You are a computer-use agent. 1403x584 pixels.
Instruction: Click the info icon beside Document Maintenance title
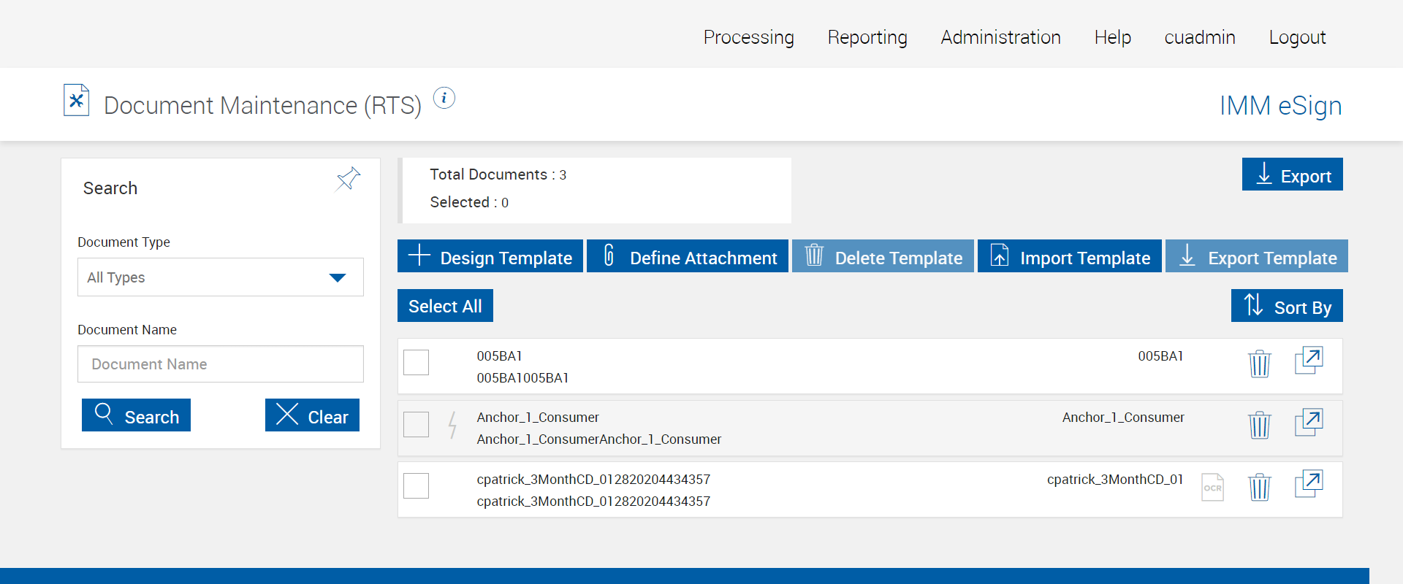[444, 98]
